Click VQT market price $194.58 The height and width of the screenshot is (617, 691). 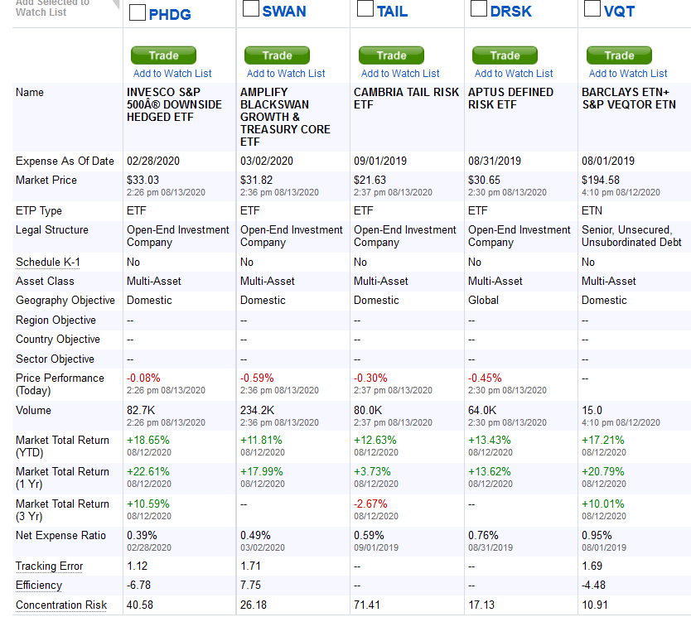pos(600,180)
